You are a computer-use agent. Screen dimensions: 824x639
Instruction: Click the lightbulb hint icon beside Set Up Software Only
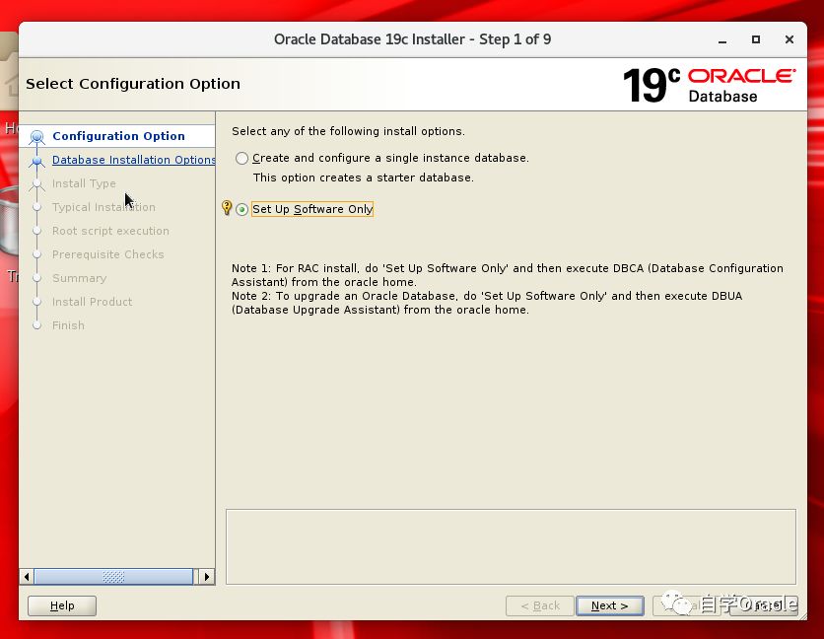coord(227,207)
